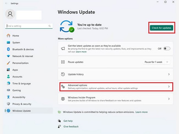179x134 pixels.
Task: Click the Advanced options title text
Action: [x=77, y=85]
